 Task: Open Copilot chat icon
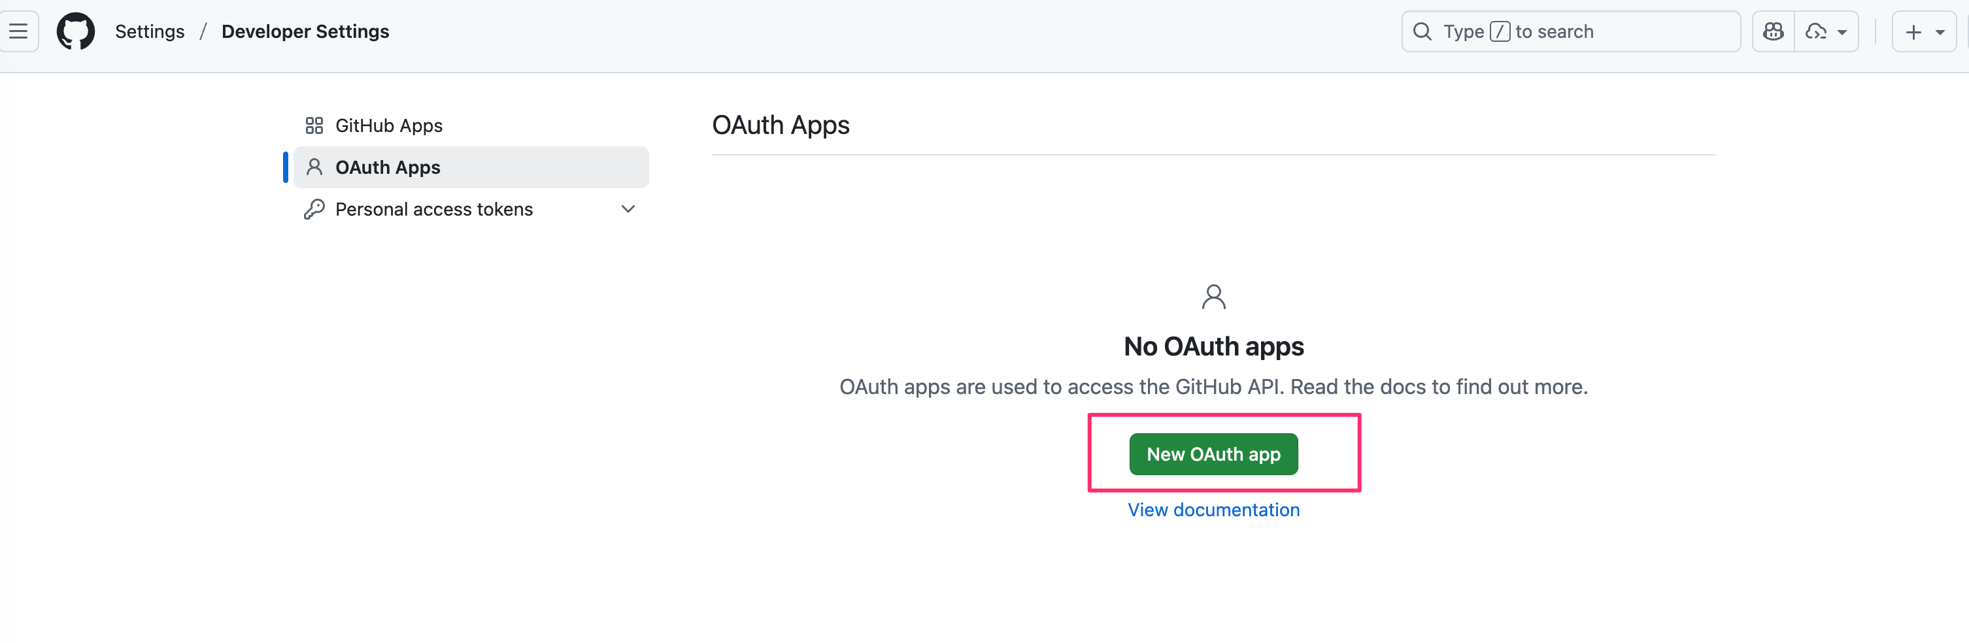tap(1774, 31)
